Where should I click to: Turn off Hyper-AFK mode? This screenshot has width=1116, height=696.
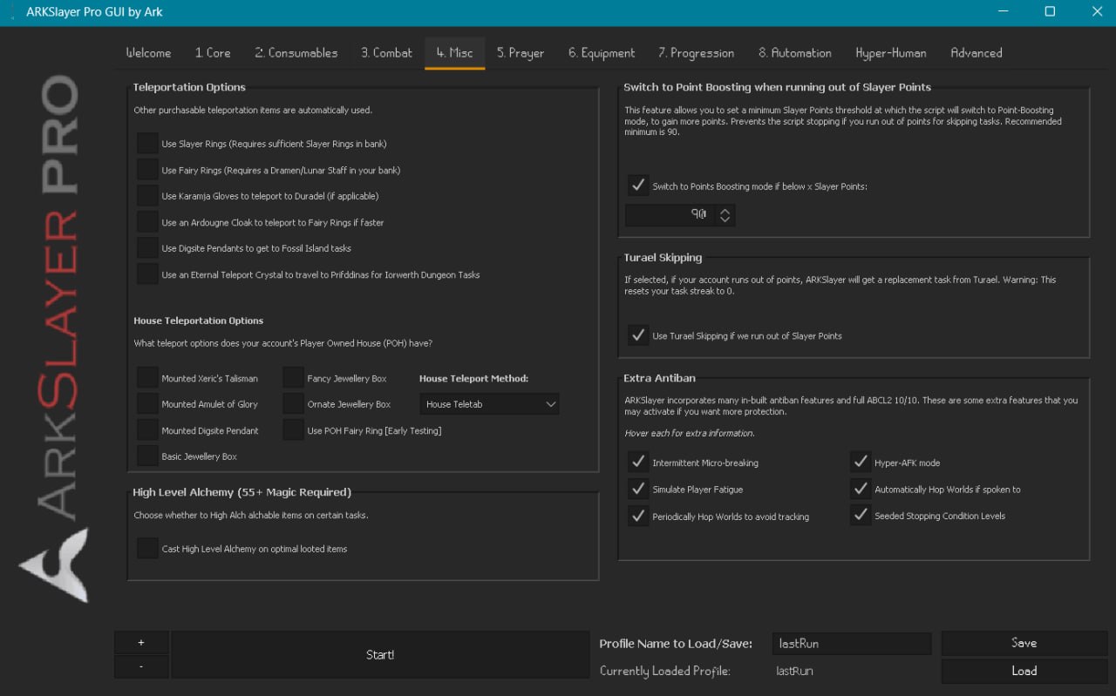[861, 463]
